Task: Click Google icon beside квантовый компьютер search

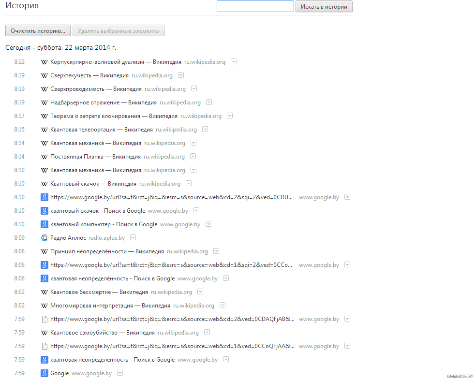Action: (x=44, y=224)
